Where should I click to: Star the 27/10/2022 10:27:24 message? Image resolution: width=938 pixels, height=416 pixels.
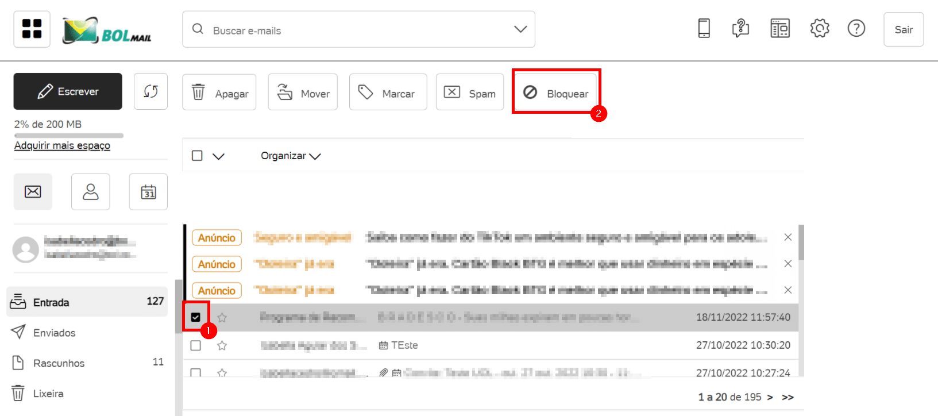coord(222,373)
